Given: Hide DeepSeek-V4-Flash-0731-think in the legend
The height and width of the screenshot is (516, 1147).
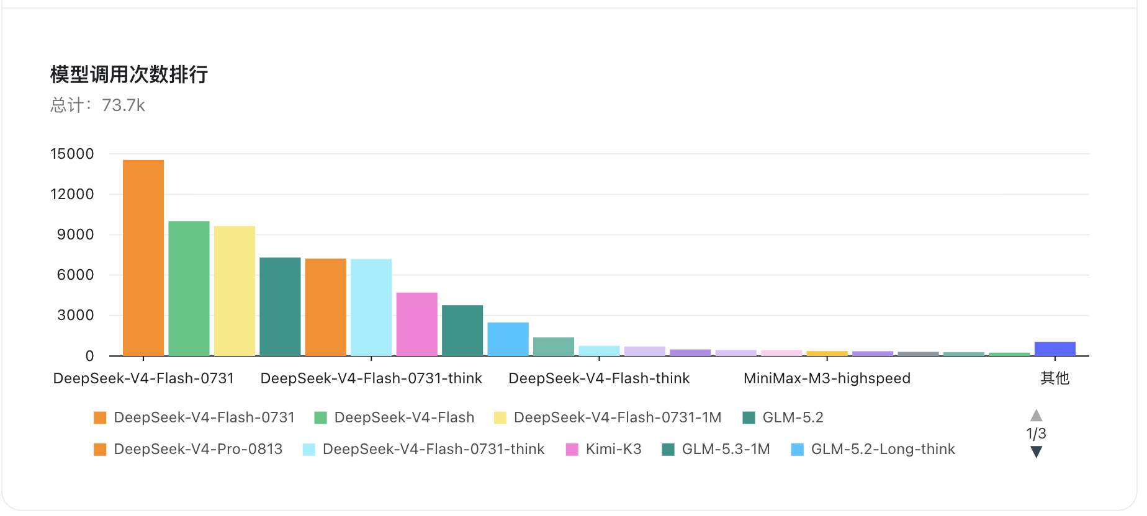Looking at the screenshot, I should (x=423, y=449).
